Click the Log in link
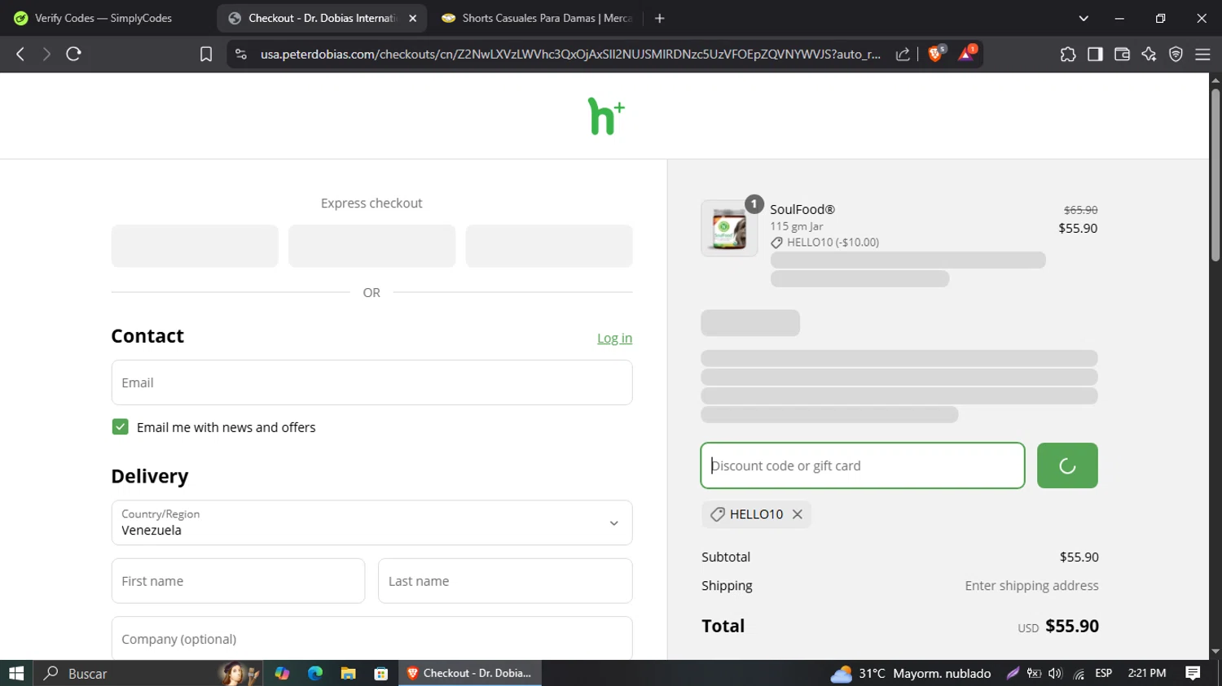The image size is (1222, 686). click(x=614, y=338)
